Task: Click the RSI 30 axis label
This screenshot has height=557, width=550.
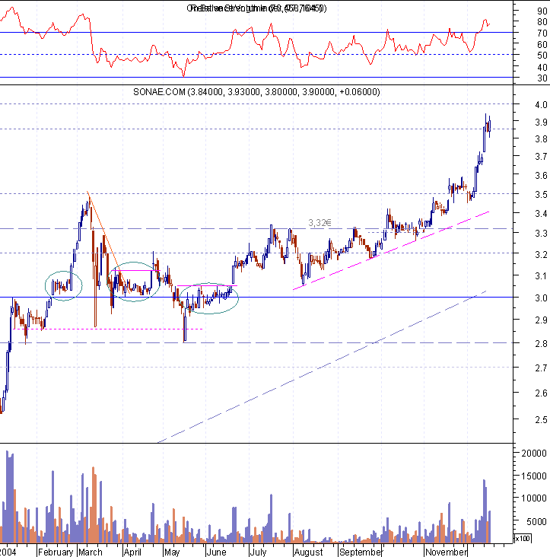Action: pyautogui.click(x=542, y=78)
